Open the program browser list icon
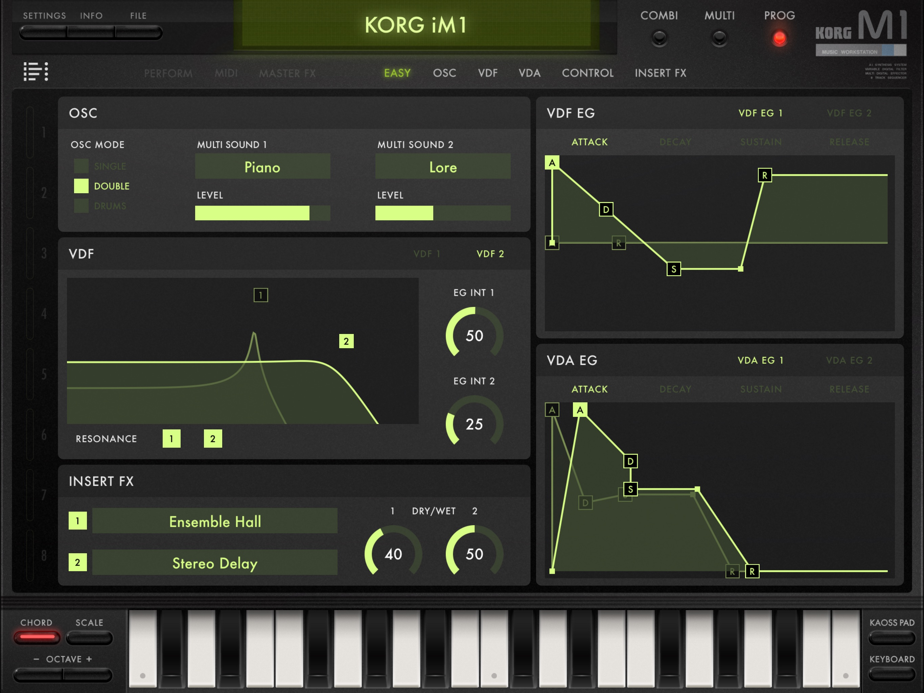Viewport: 924px width, 693px height. [x=36, y=71]
